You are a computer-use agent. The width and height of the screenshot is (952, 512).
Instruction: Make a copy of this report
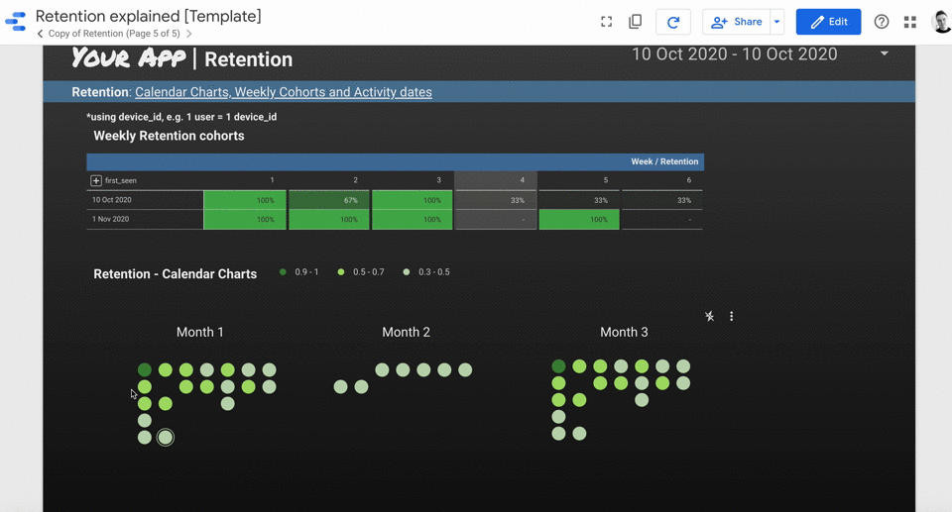(x=636, y=22)
